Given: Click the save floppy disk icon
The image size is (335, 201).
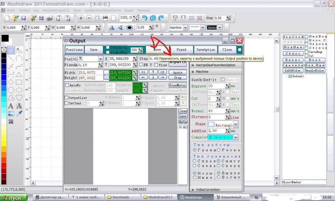Looking at the screenshot, I should [x=24, y=18].
